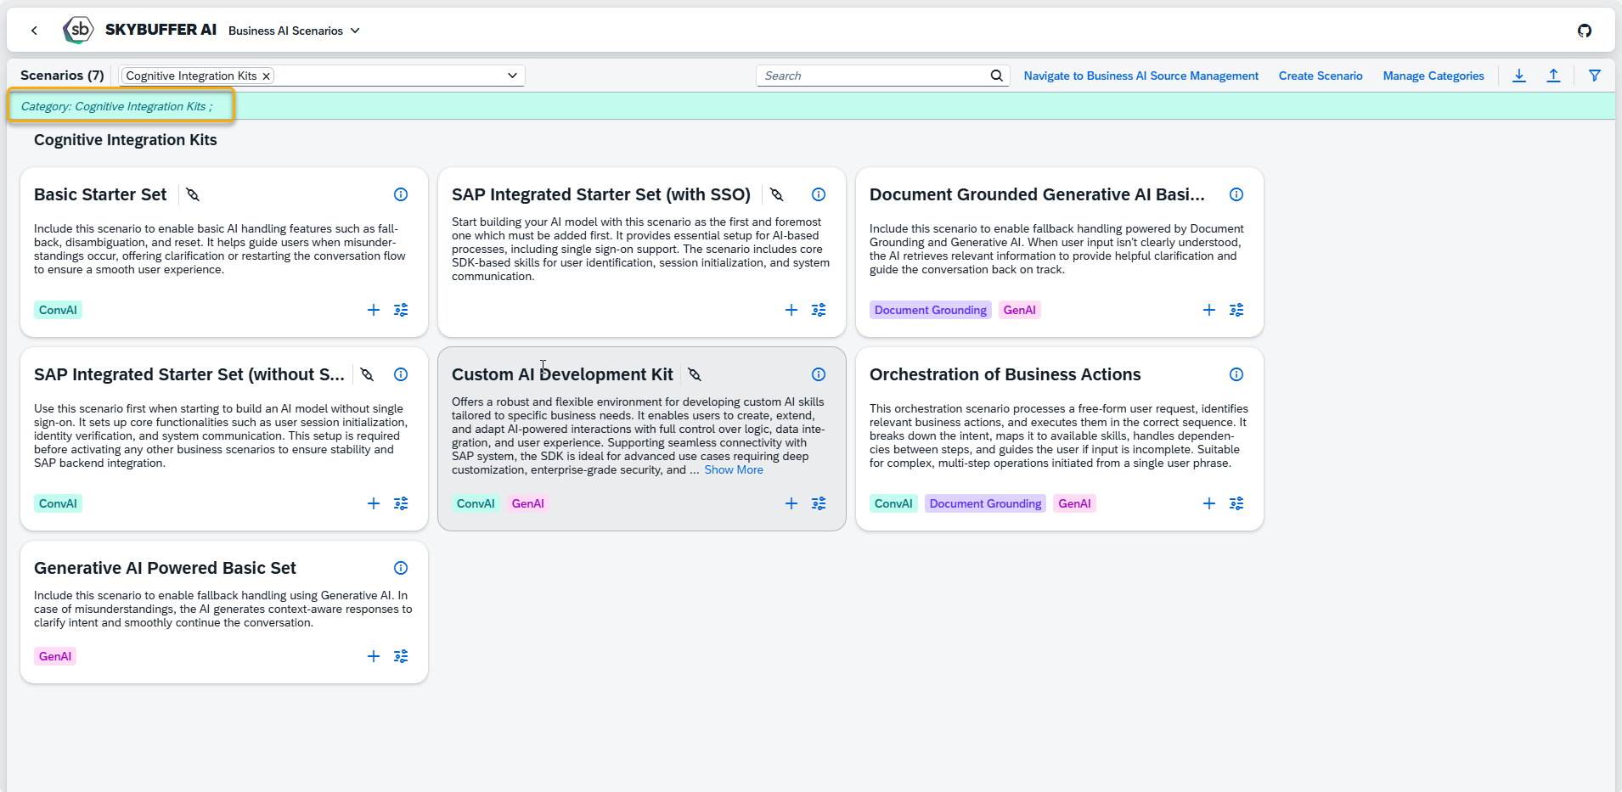Screen dimensions: 1622x792
Task: Expand the category filter combo box arrow
Action: (512, 76)
